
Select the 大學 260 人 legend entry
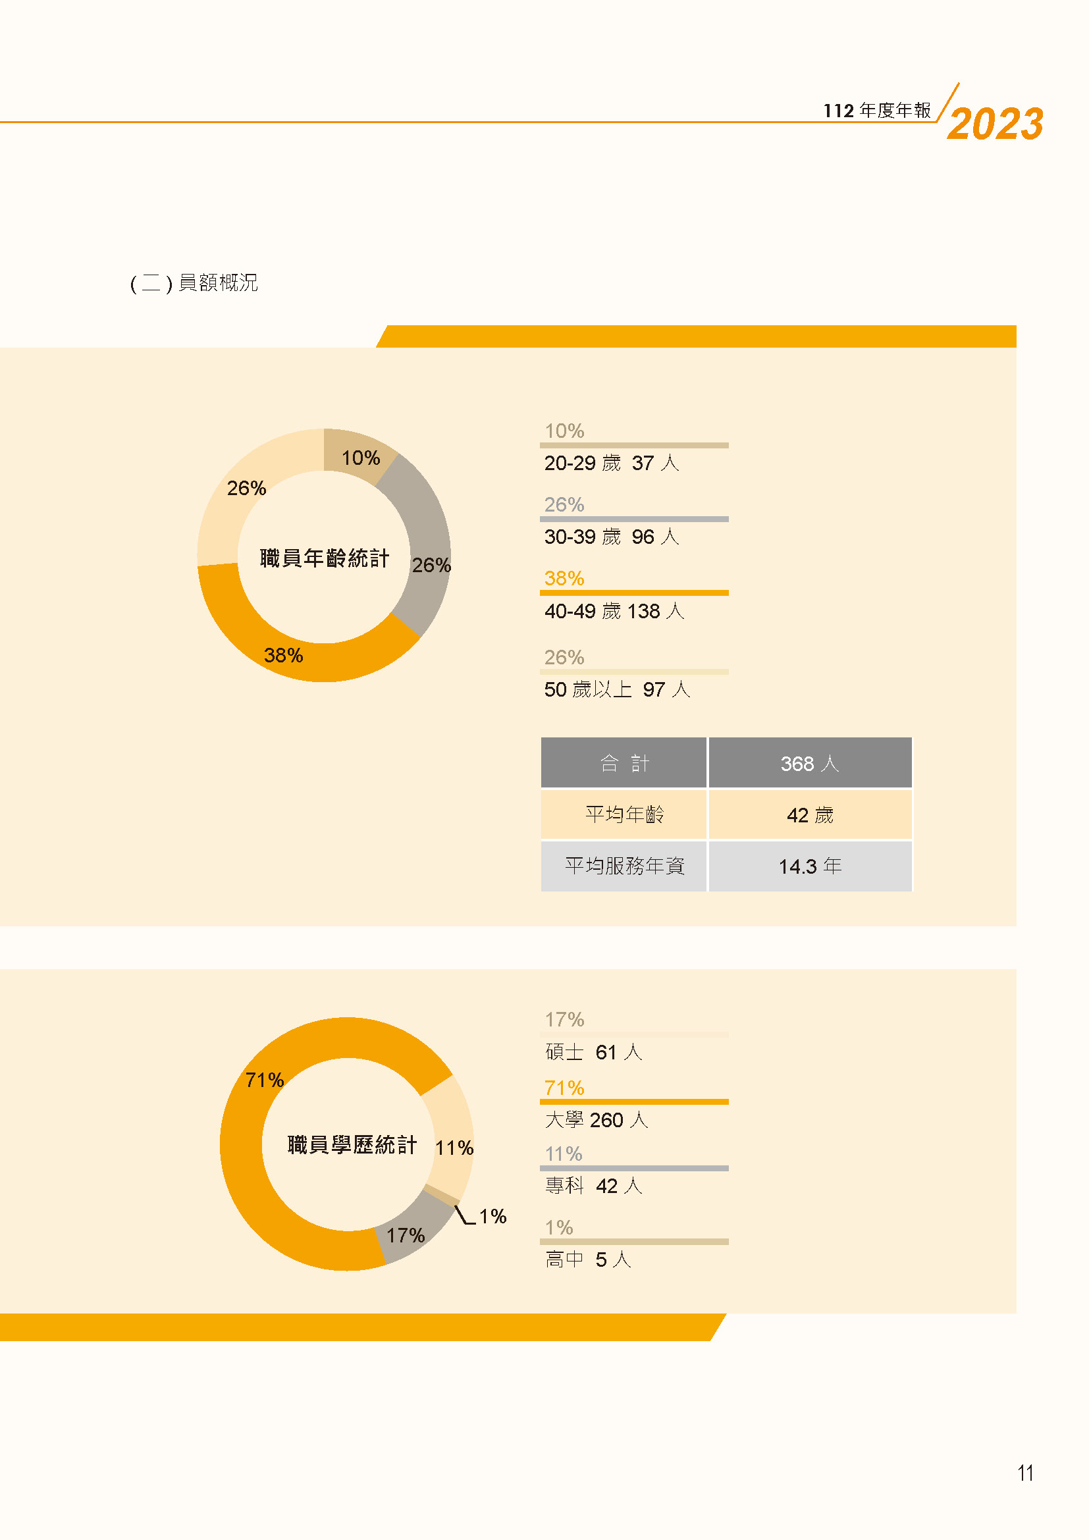click(596, 1119)
